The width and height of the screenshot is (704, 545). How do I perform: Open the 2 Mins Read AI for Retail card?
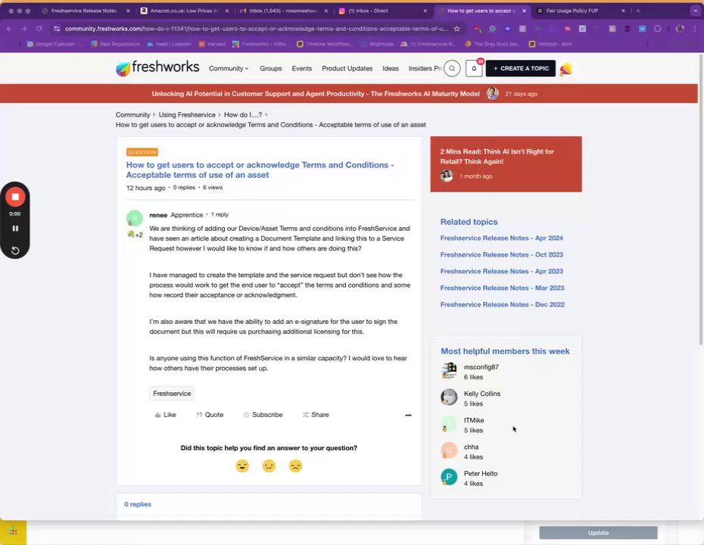coord(506,163)
